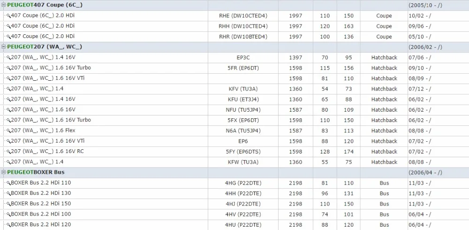Click the horsepower value 174
Image resolution: width=469 pixels, height=230 pixels.
click(x=348, y=152)
